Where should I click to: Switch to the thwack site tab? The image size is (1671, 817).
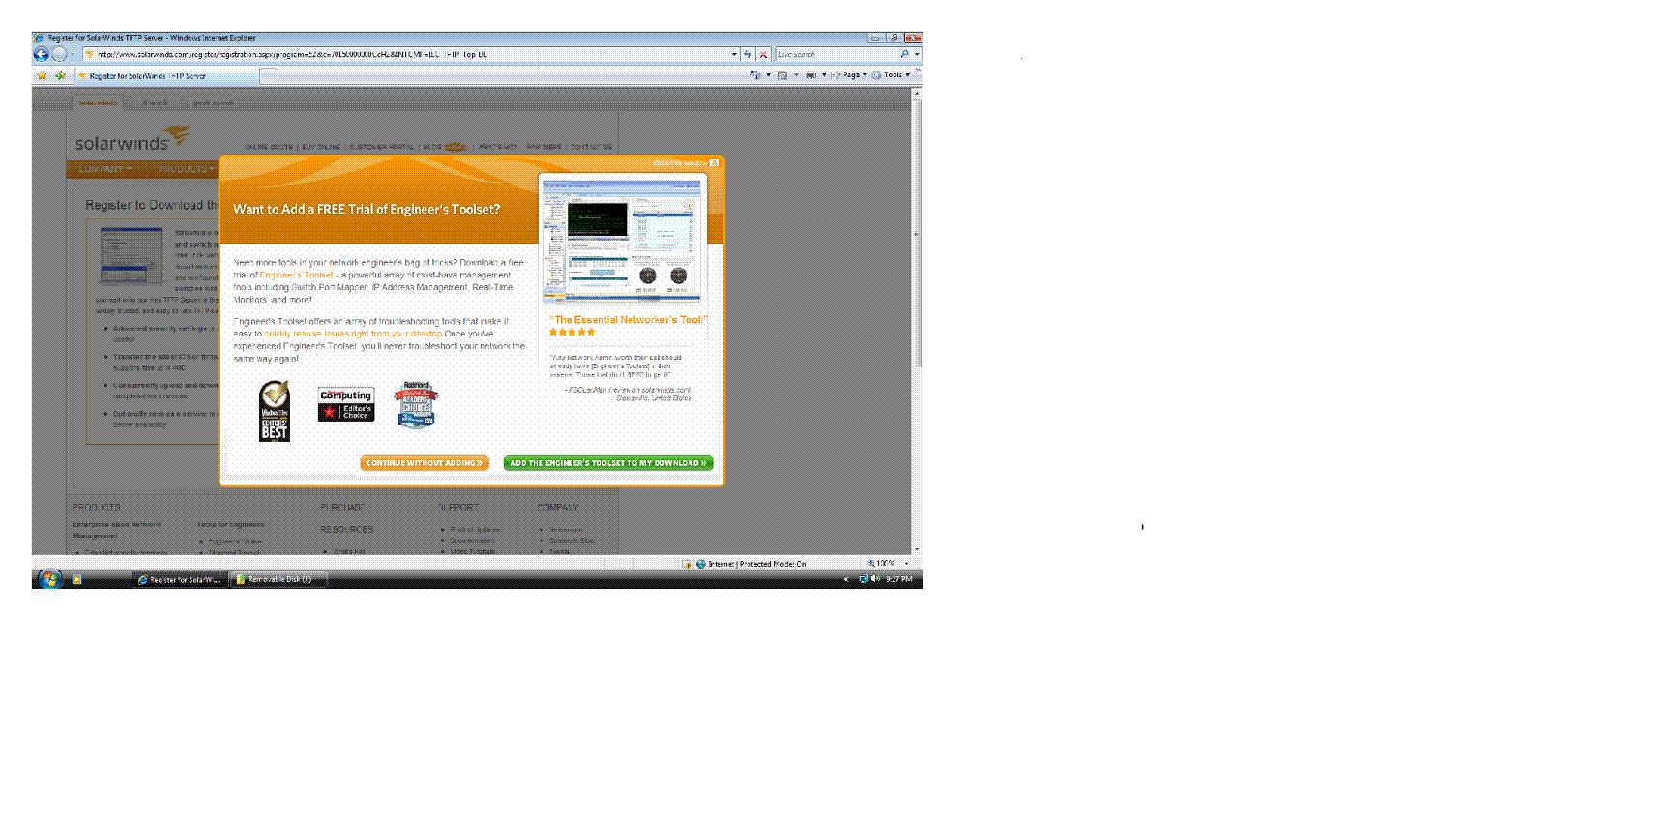click(155, 102)
